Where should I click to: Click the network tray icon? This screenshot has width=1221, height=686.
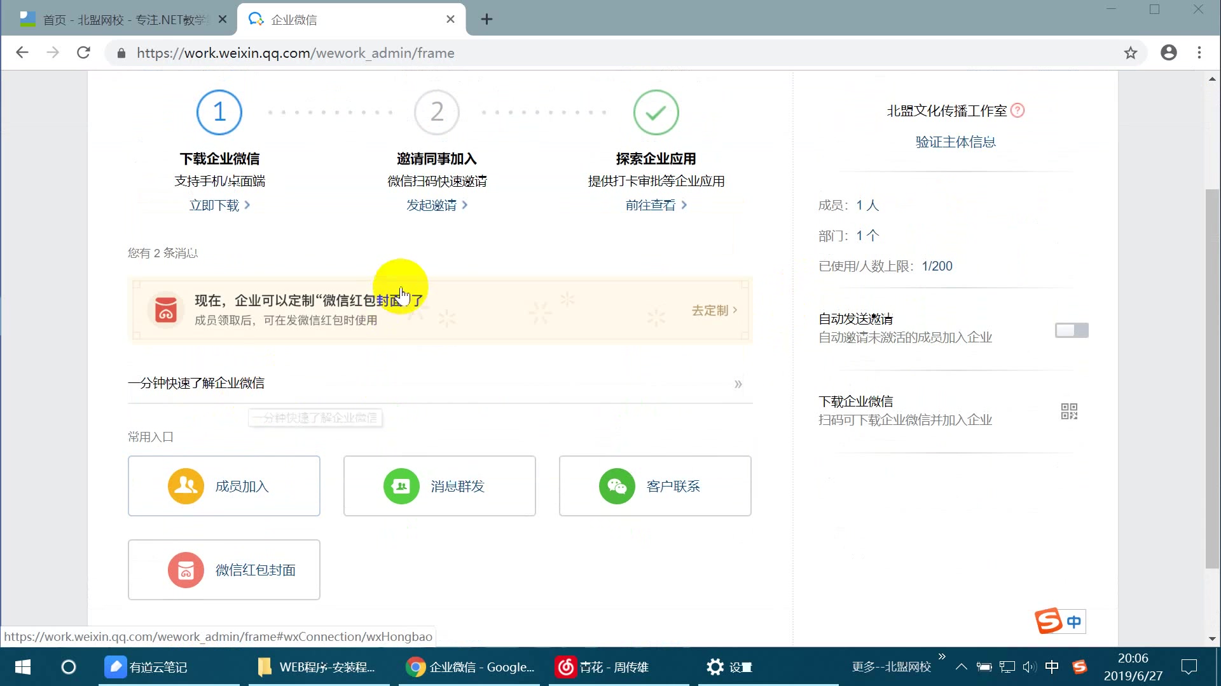[x=1007, y=667]
